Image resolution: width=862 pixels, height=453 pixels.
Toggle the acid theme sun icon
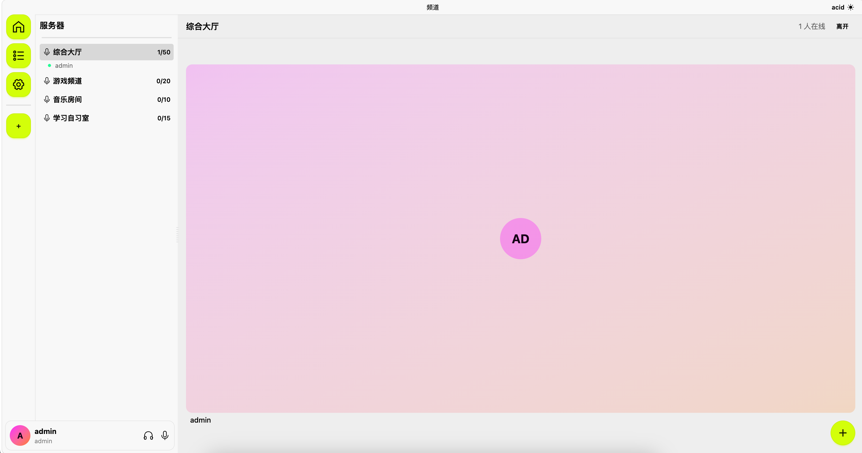[x=851, y=7]
